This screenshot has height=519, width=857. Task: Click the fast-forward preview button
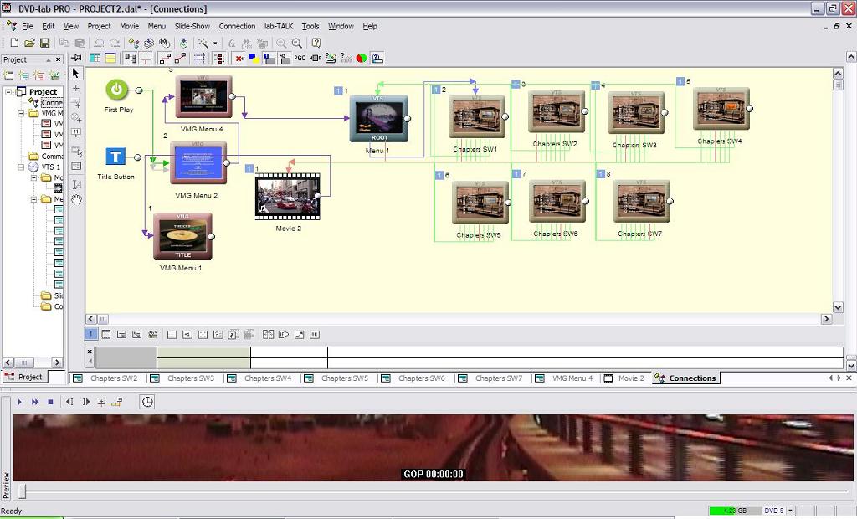click(x=35, y=402)
